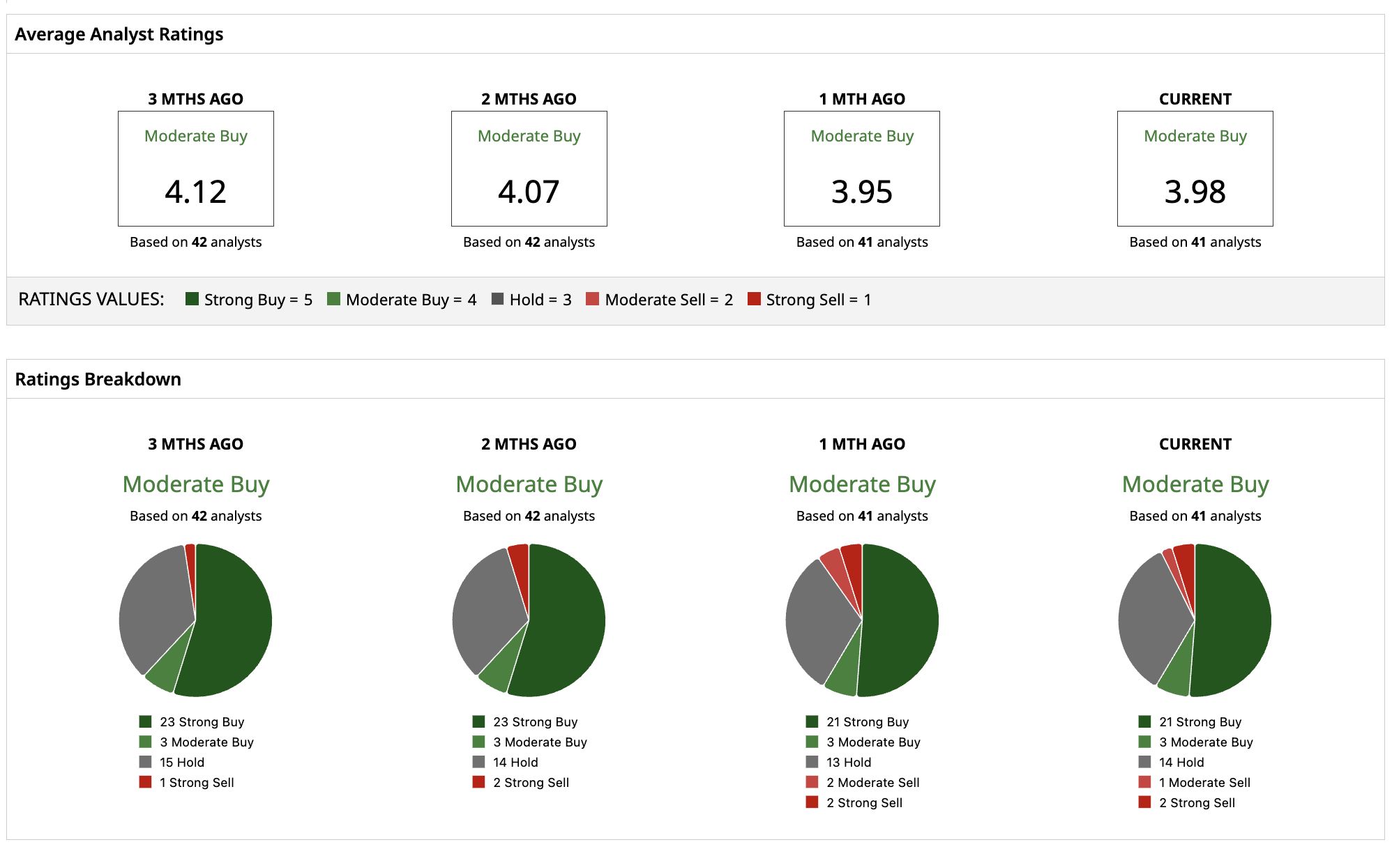The image size is (1392, 849).
Task: Select the CURRENT 3.98 rating box
Action: pyautogui.click(x=1195, y=169)
